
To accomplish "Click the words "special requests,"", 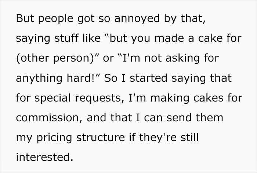I will pos(79,98).
